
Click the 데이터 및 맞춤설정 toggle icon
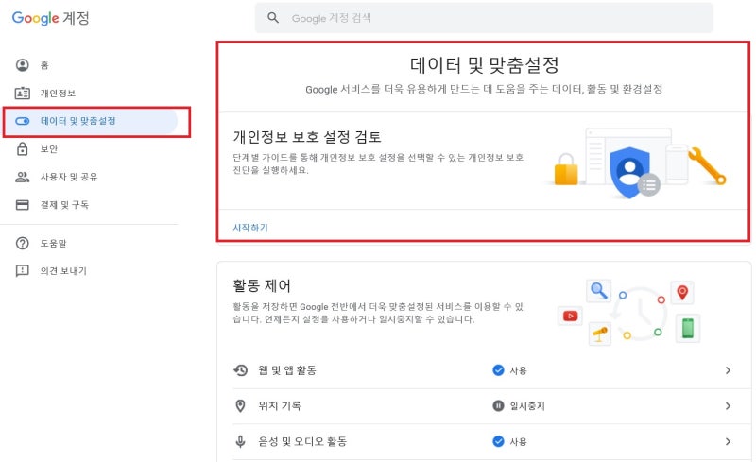(22, 121)
